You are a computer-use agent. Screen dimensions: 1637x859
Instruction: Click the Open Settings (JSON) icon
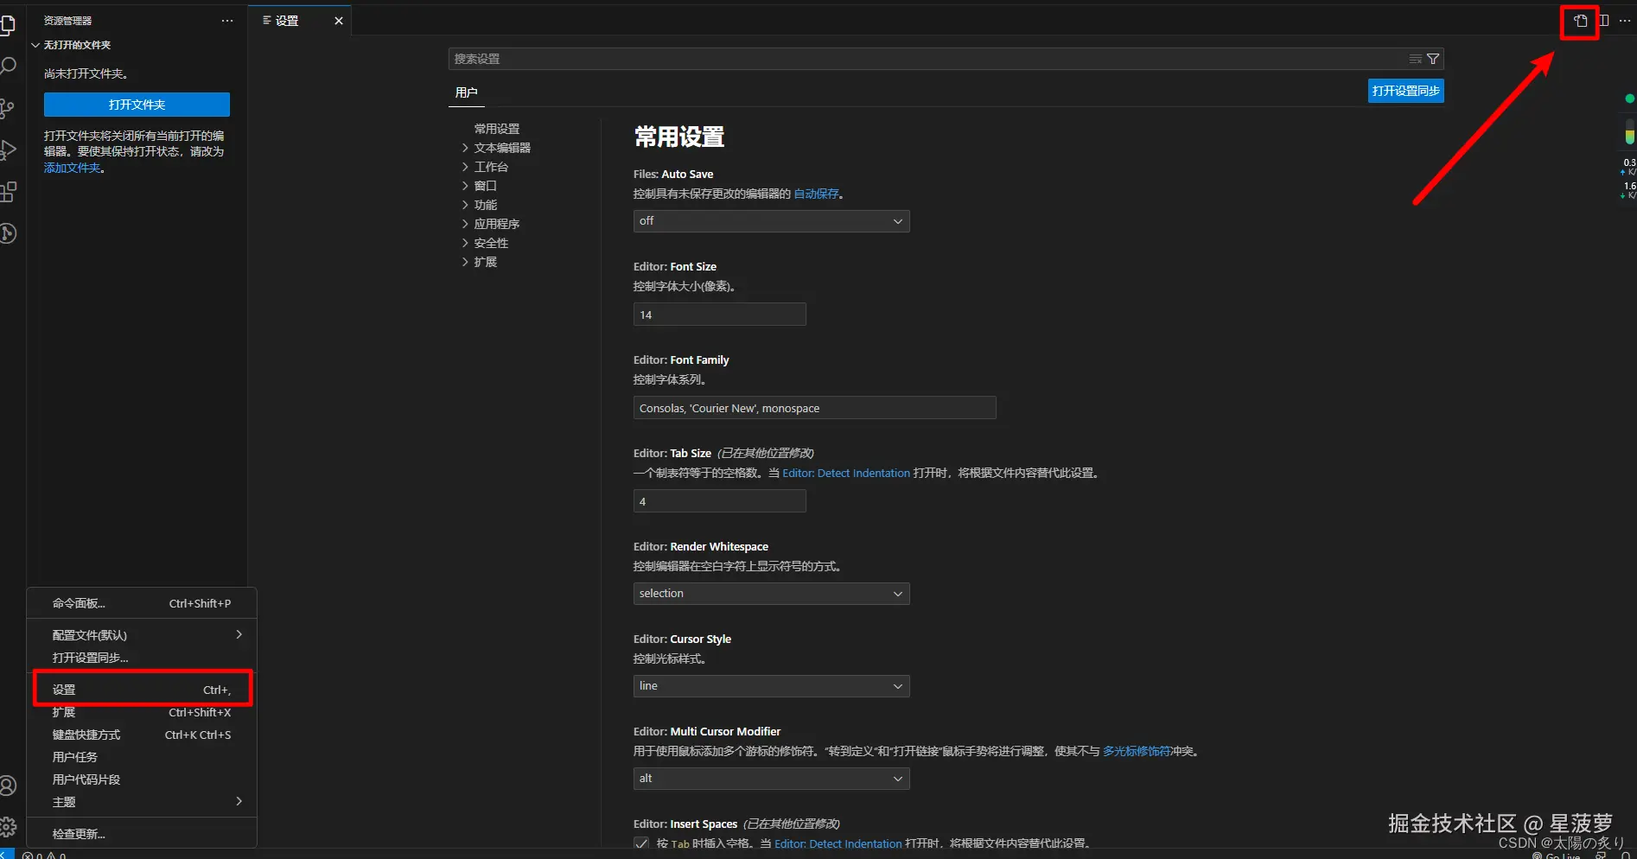point(1580,21)
